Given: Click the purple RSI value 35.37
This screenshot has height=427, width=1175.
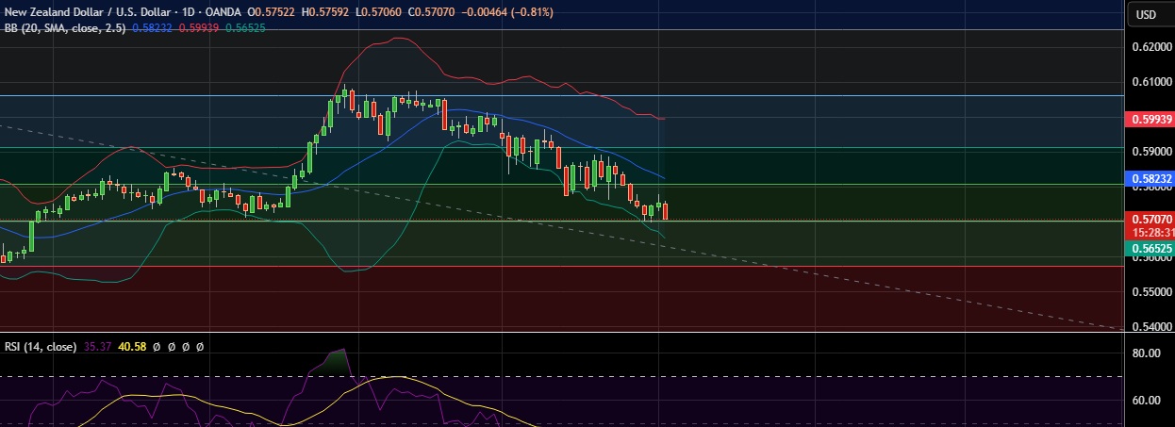Looking at the screenshot, I should coord(97,347).
